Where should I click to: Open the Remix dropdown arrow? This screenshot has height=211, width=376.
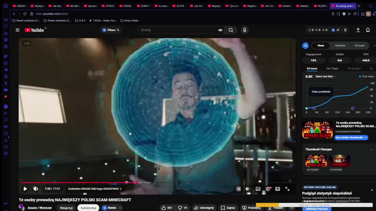pyautogui.click(x=120, y=208)
